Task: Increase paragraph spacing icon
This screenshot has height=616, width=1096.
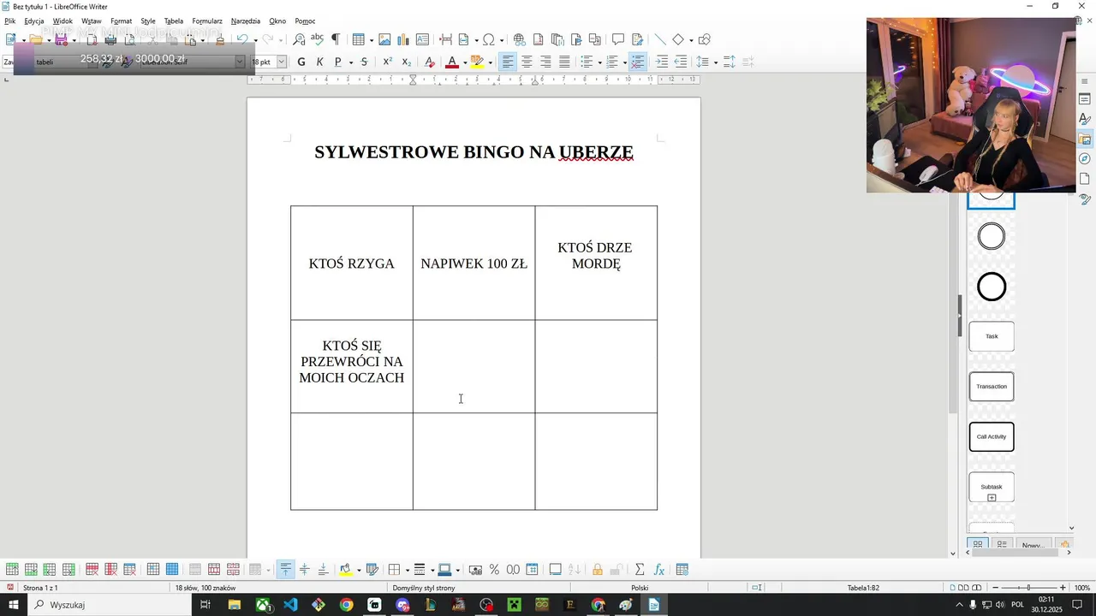Action: click(x=729, y=62)
